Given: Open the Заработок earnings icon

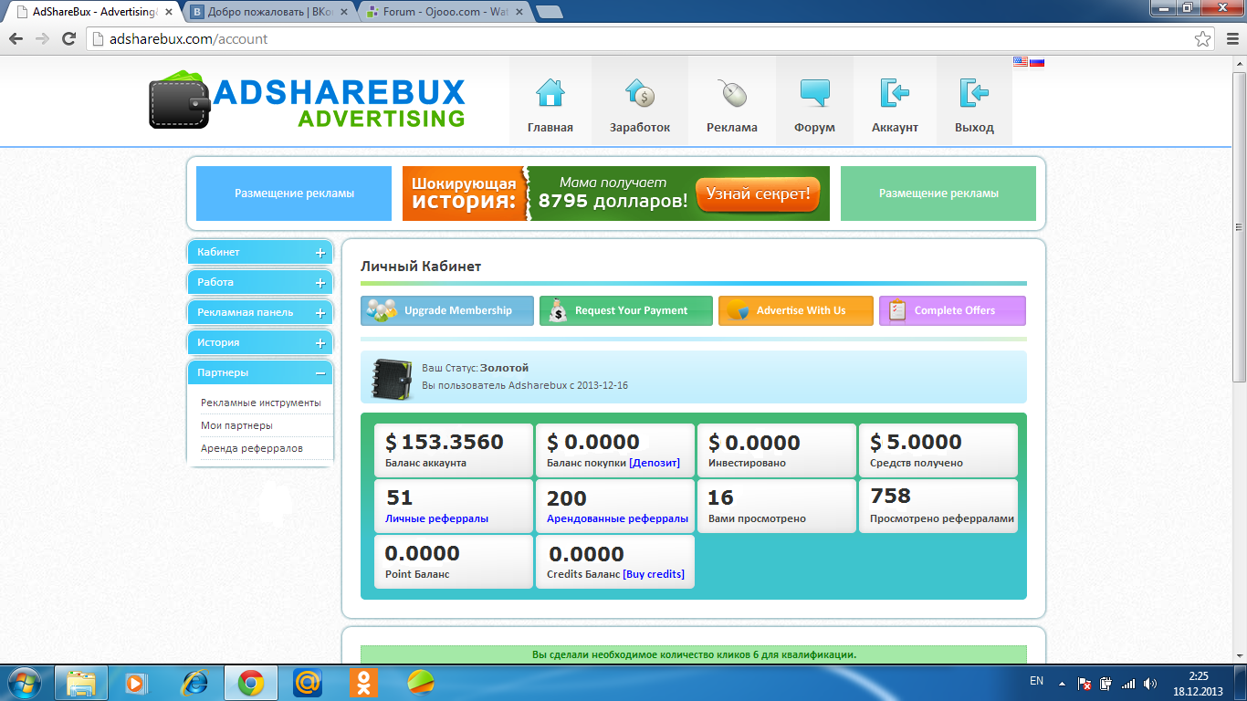Looking at the screenshot, I should click(640, 93).
